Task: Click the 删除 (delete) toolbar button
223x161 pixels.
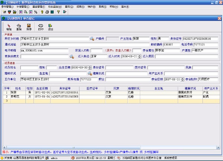Action: [x=19, y=27]
